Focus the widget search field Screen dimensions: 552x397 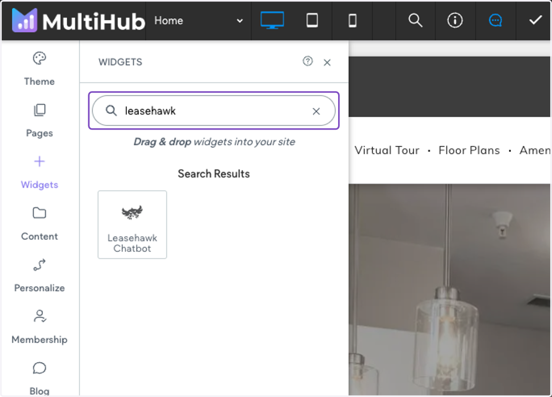214,111
